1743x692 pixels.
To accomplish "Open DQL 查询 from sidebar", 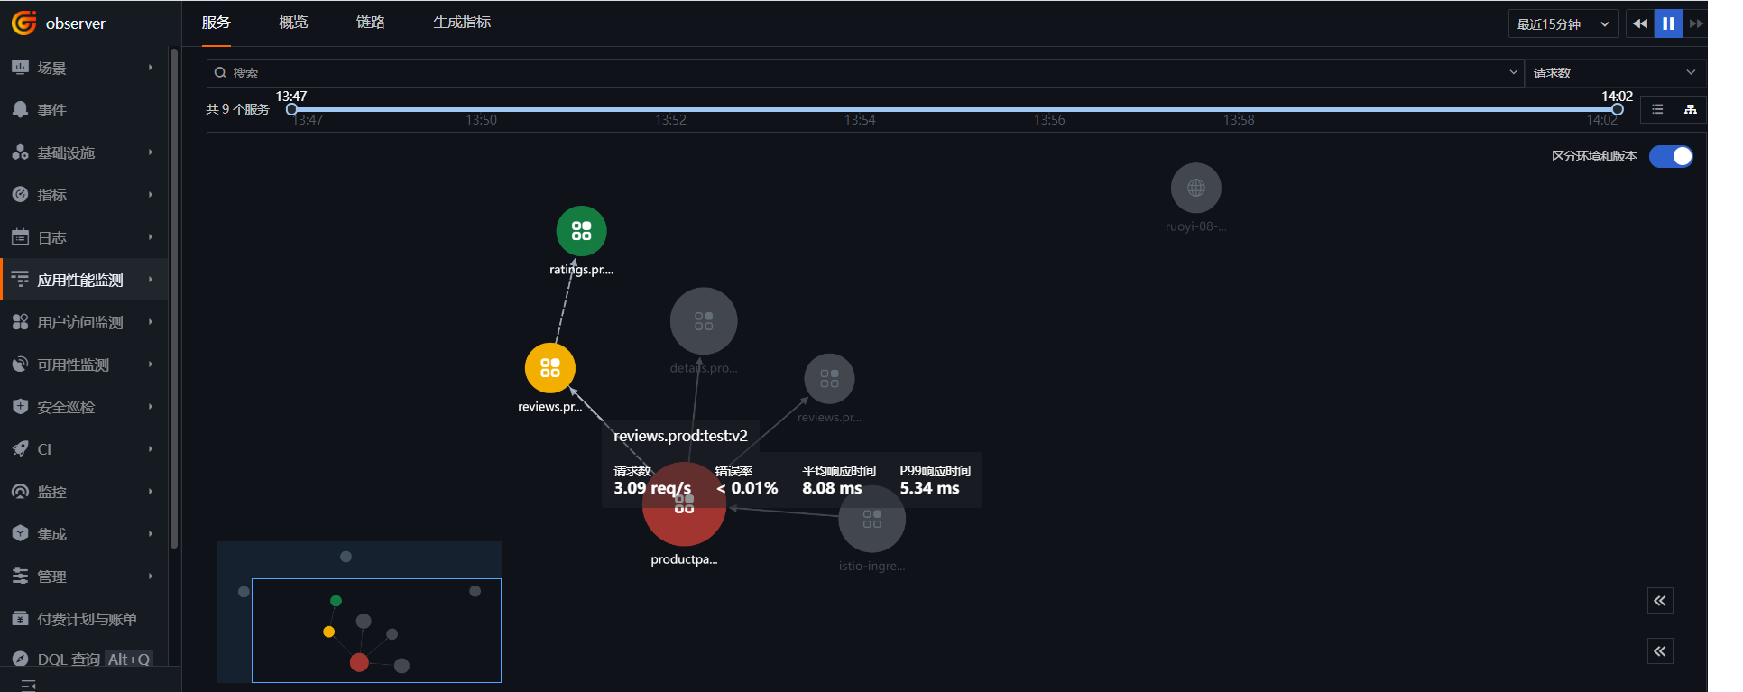I will [x=83, y=660].
